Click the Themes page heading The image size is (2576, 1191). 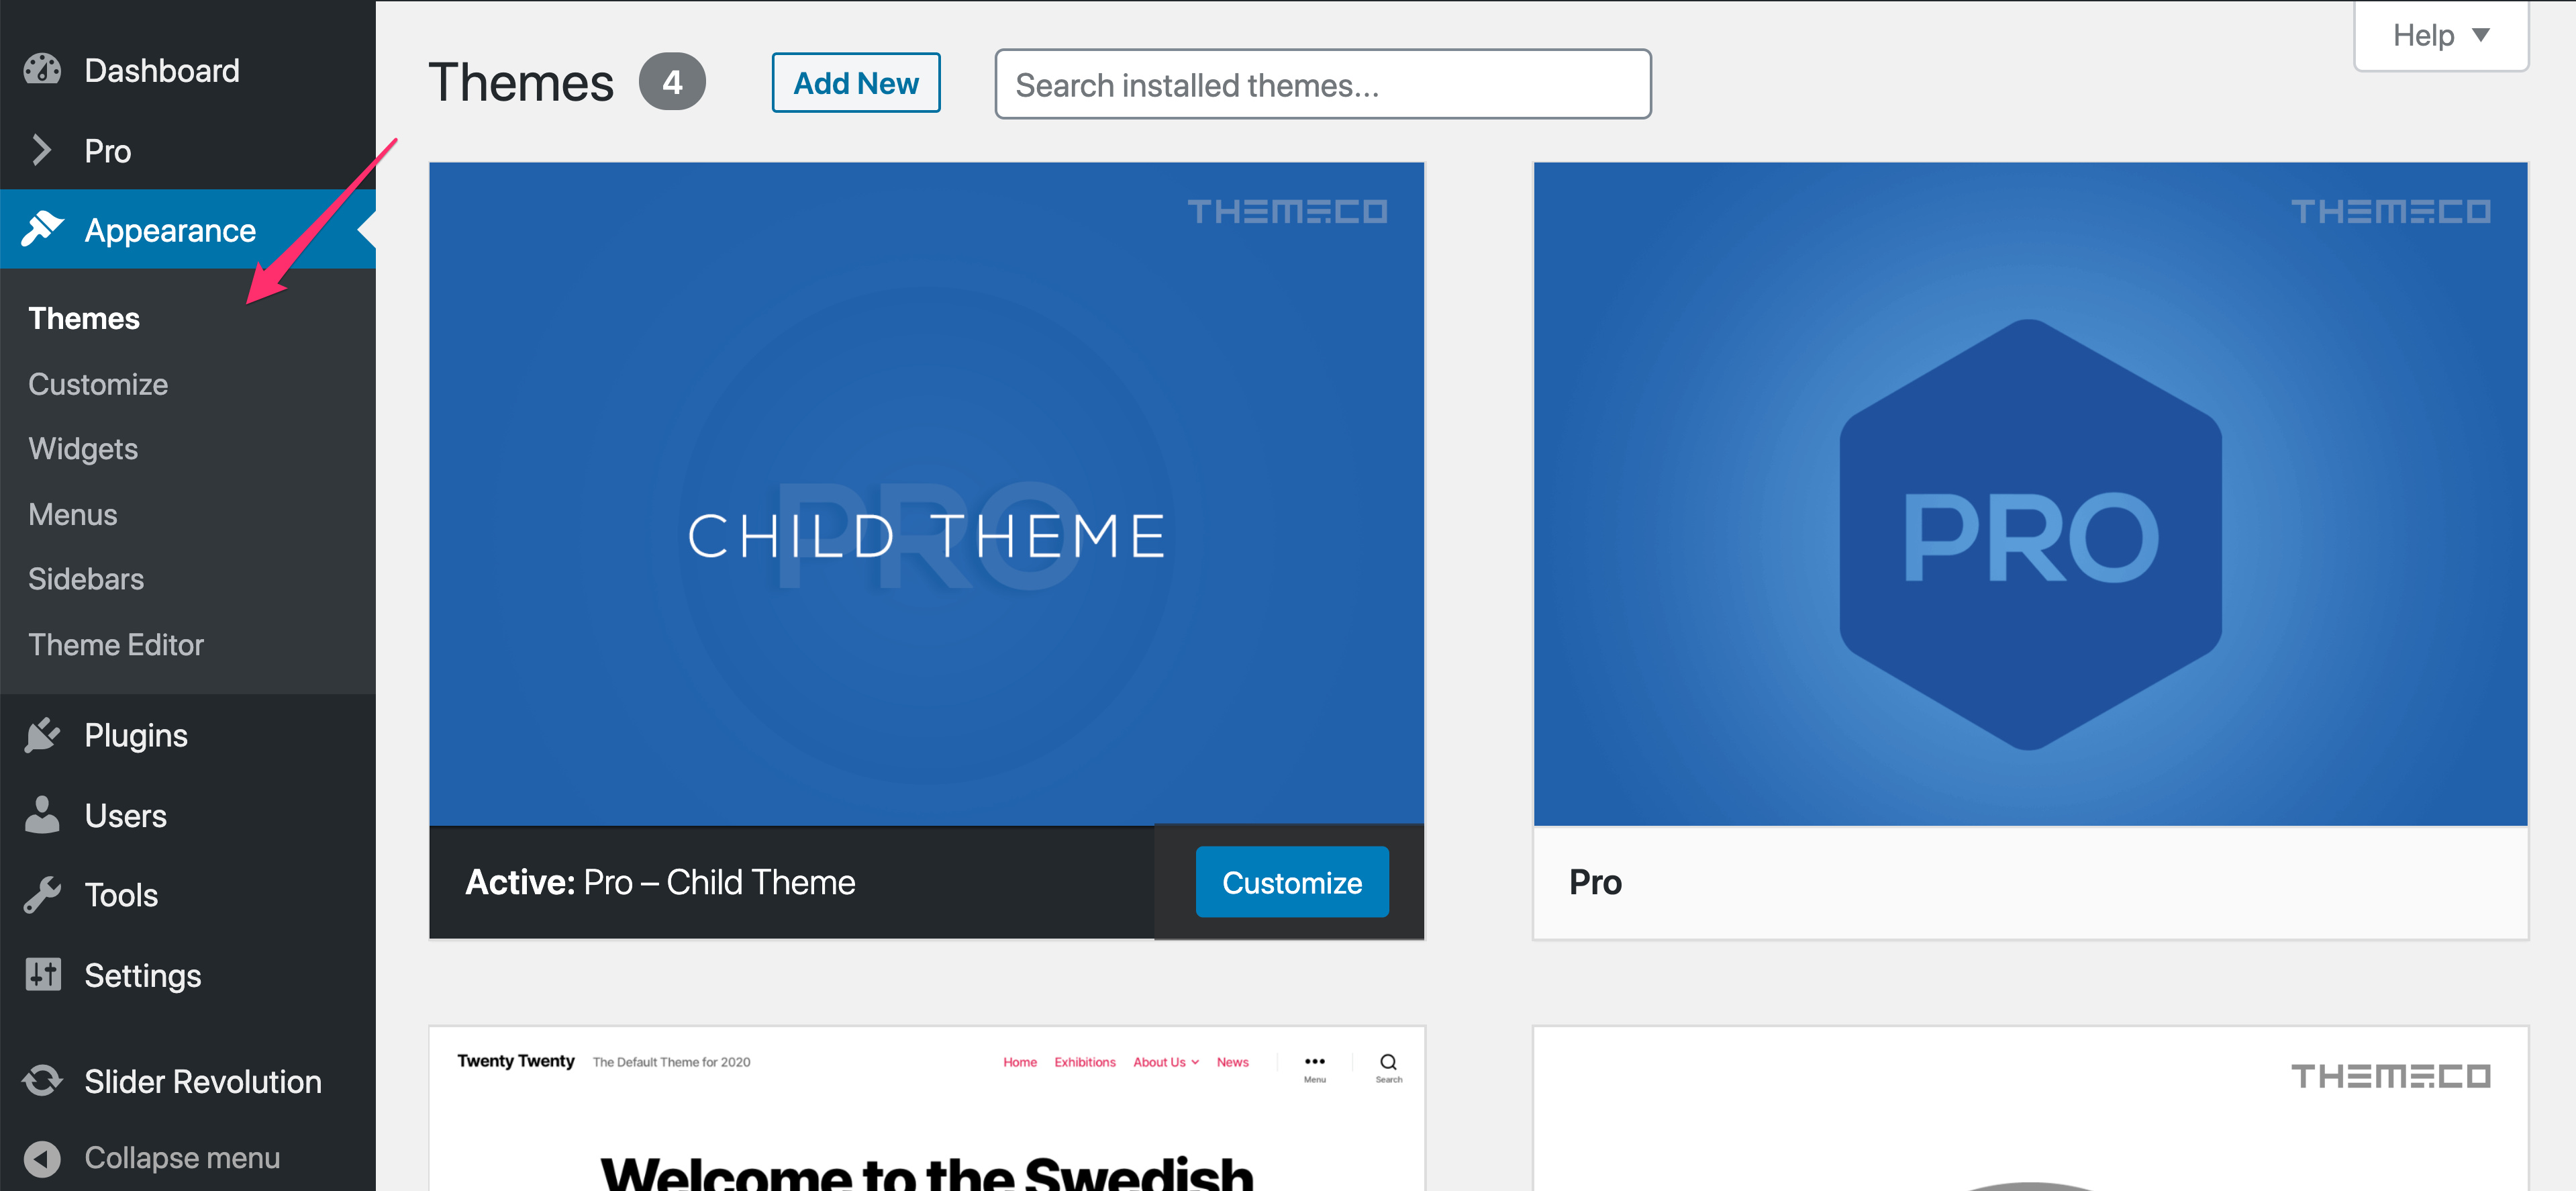point(521,83)
